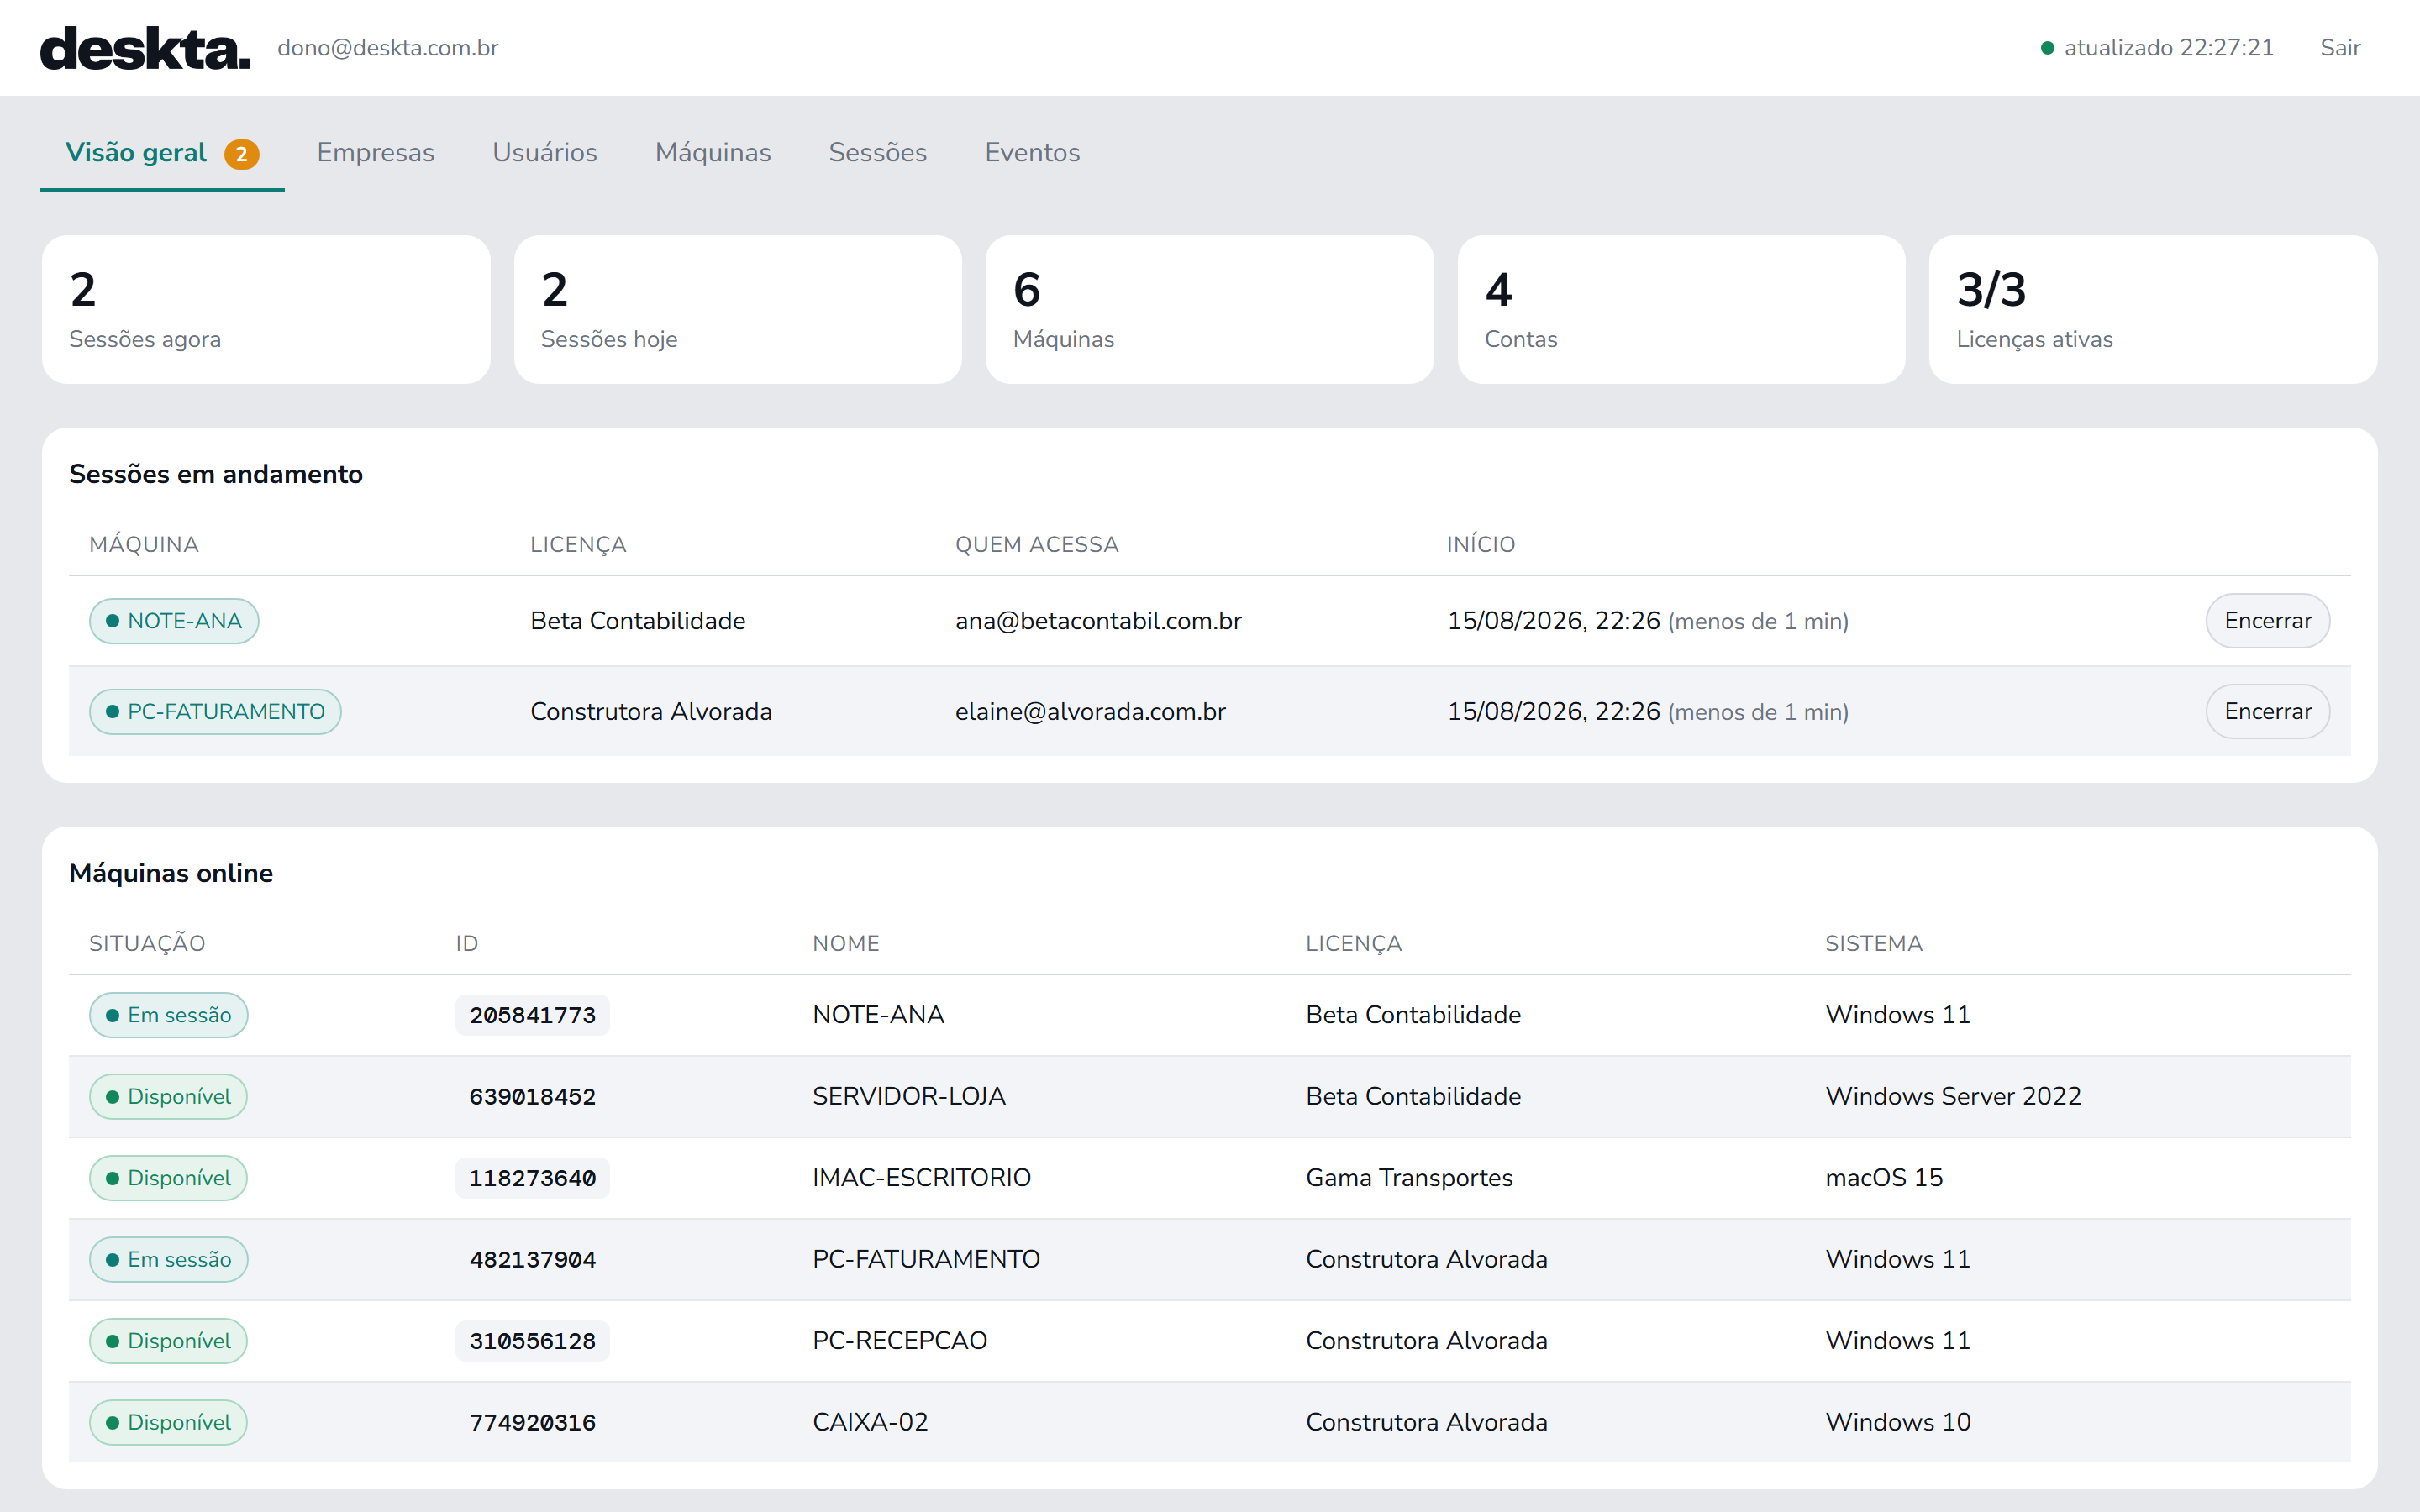Click the Sair link
Screen dimensions: 2420x1512
pyautogui.click(x=2340, y=47)
